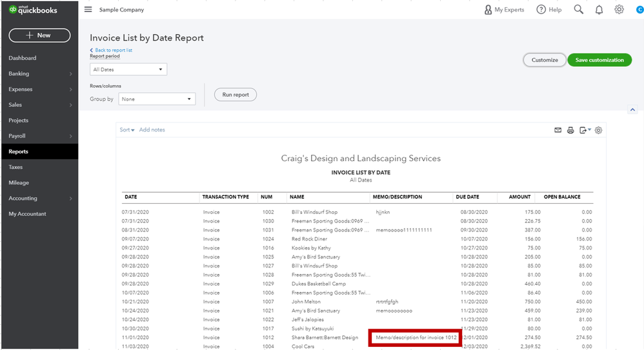644x350 pixels.
Task: Open Help
Action: (x=549, y=10)
